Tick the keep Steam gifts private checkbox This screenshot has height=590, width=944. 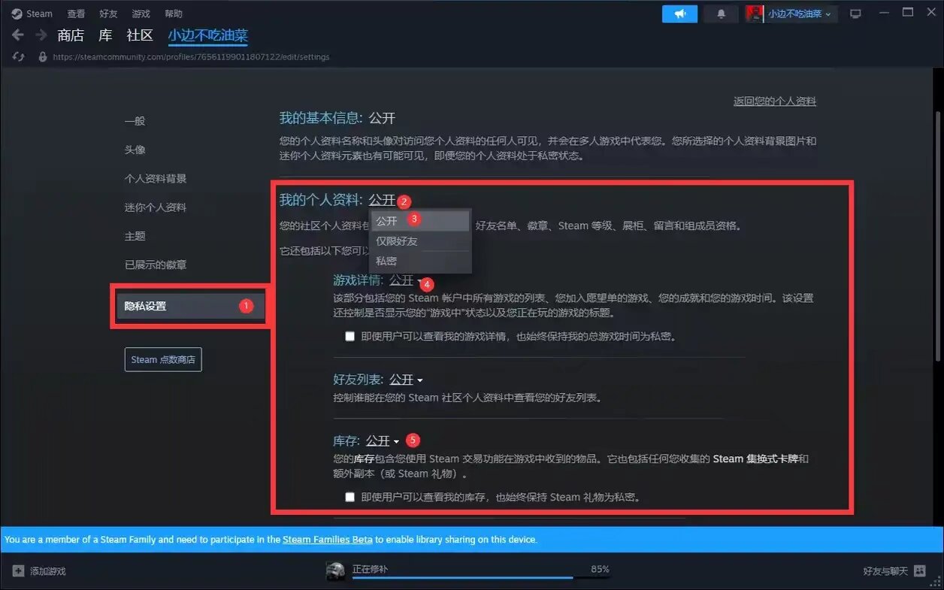point(349,497)
